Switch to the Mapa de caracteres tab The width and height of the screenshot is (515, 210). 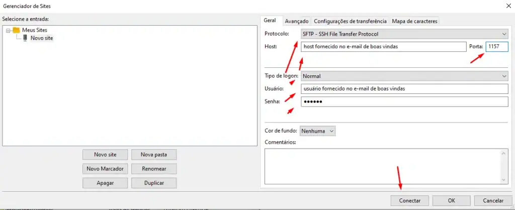(414, 21)
